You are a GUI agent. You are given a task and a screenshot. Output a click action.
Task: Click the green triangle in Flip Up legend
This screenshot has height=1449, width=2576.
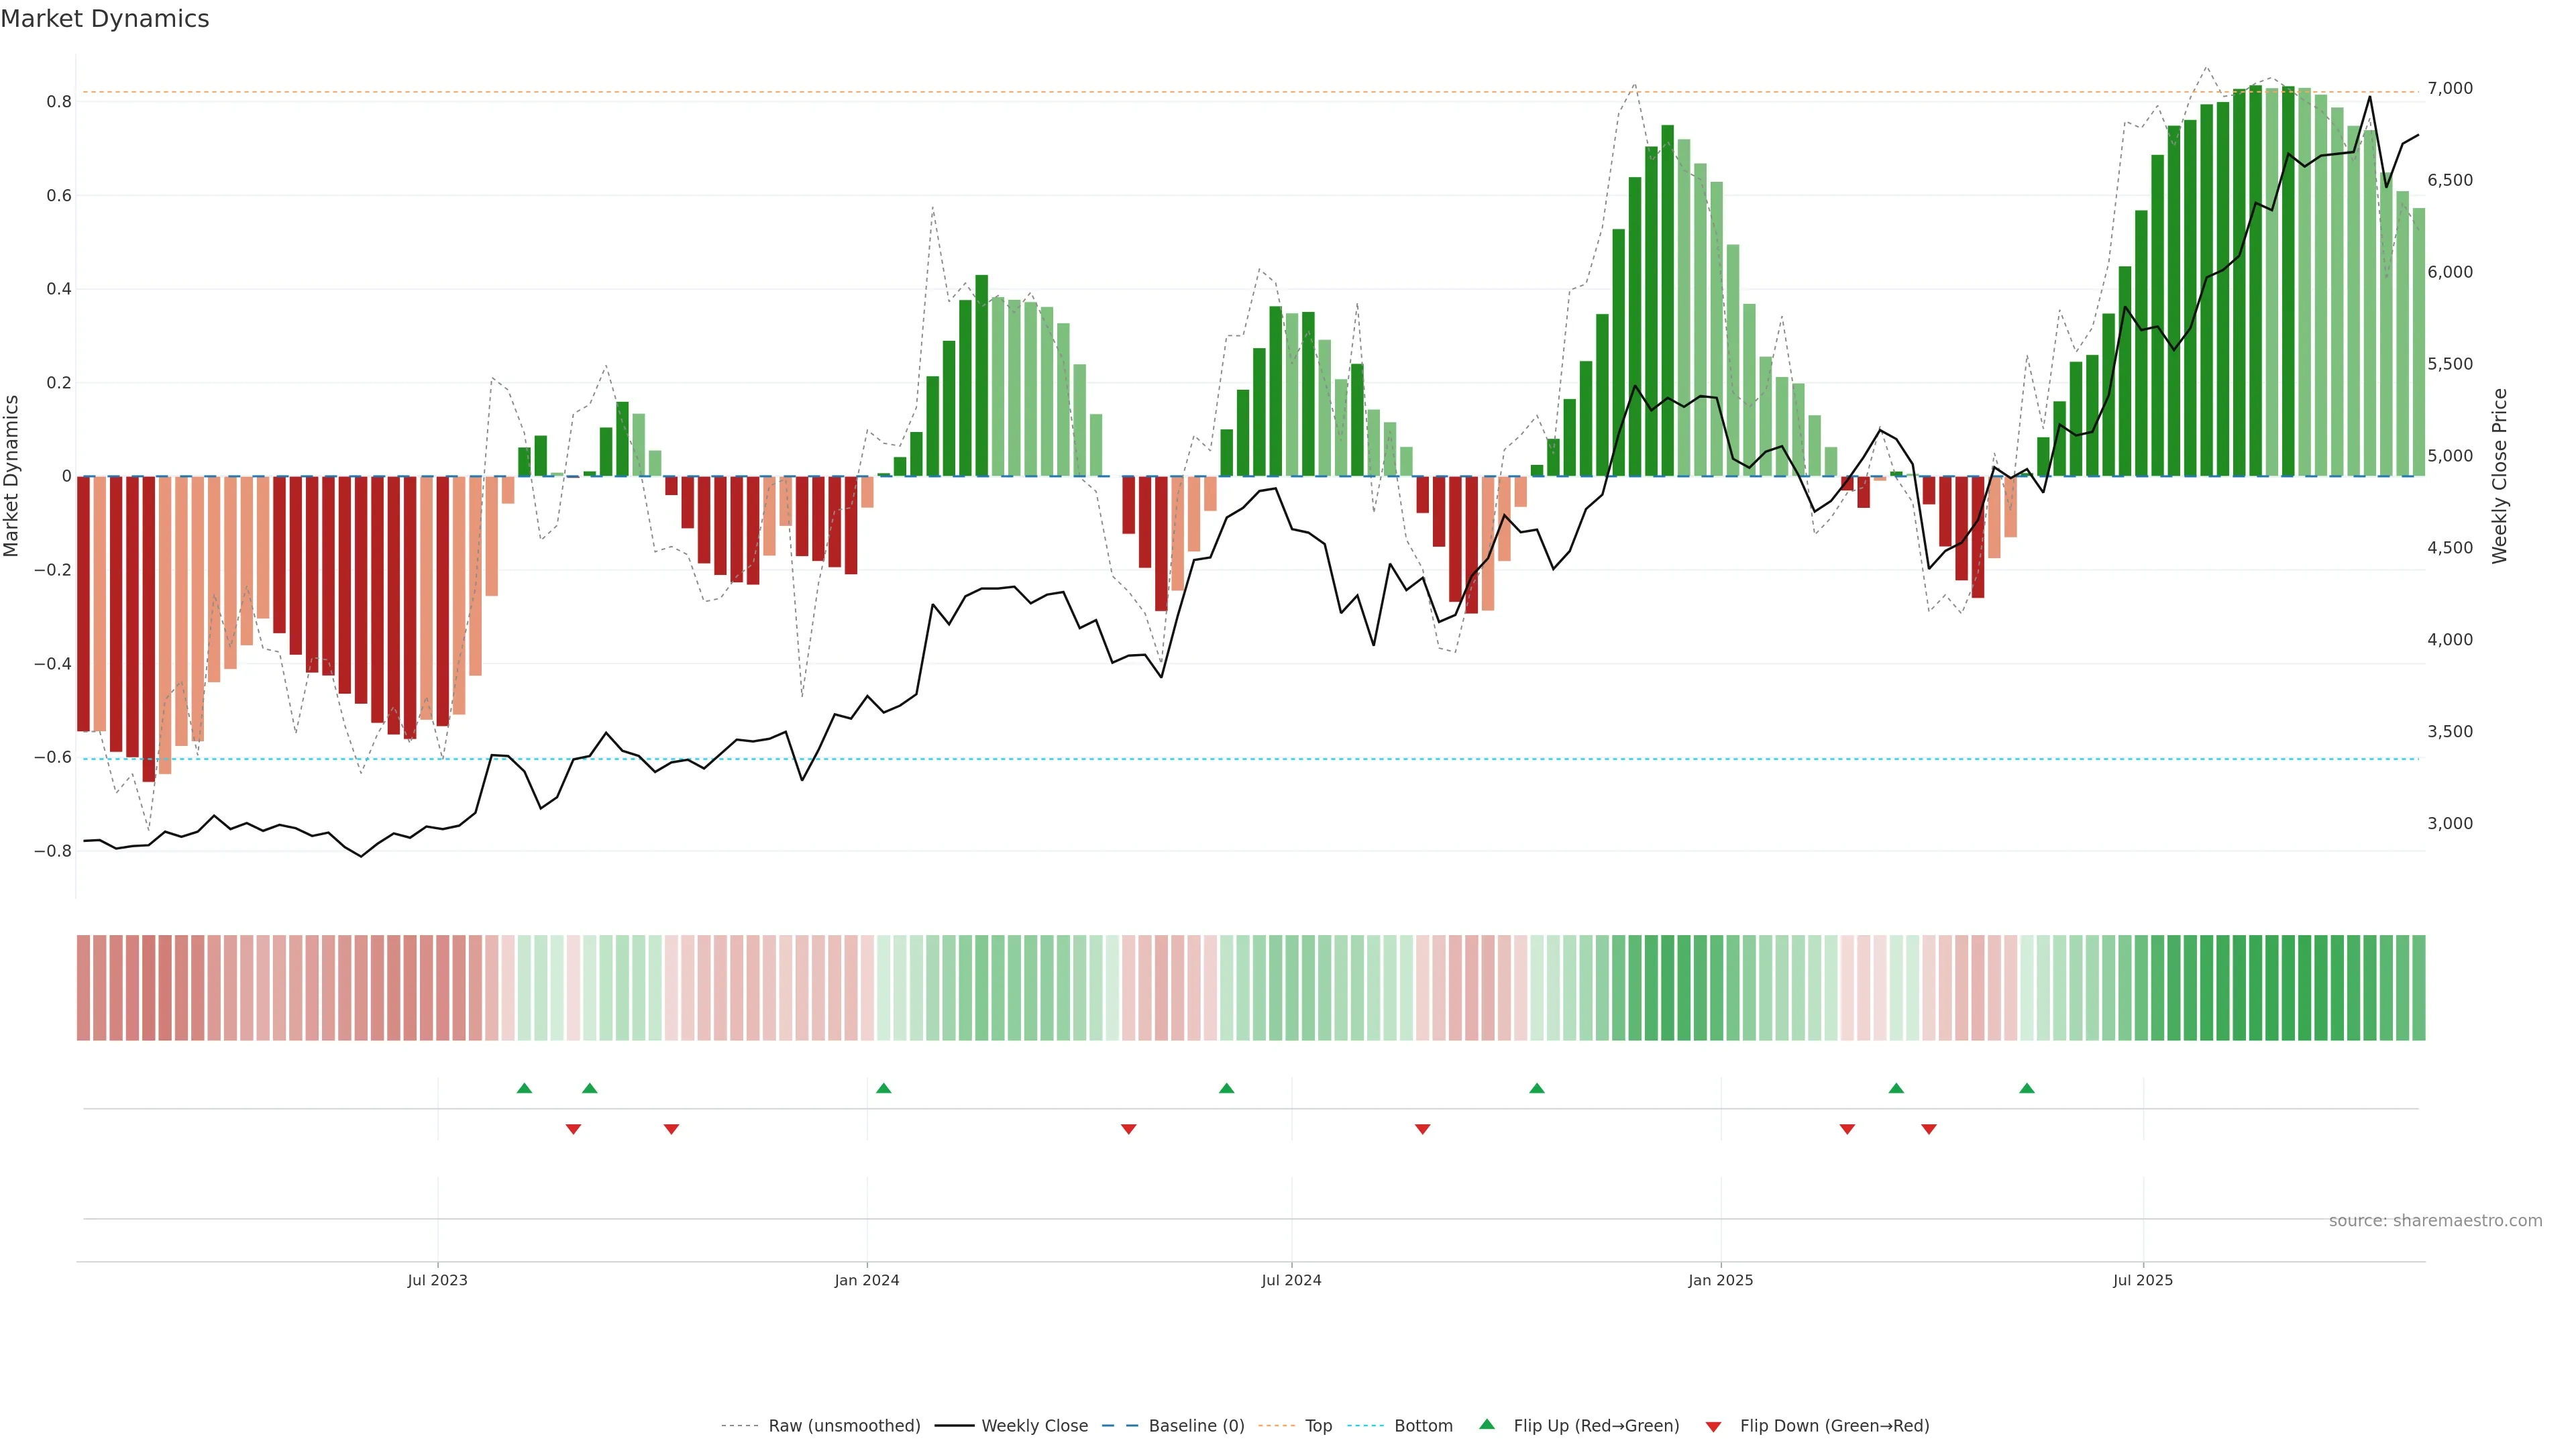coord(1487,1424)
